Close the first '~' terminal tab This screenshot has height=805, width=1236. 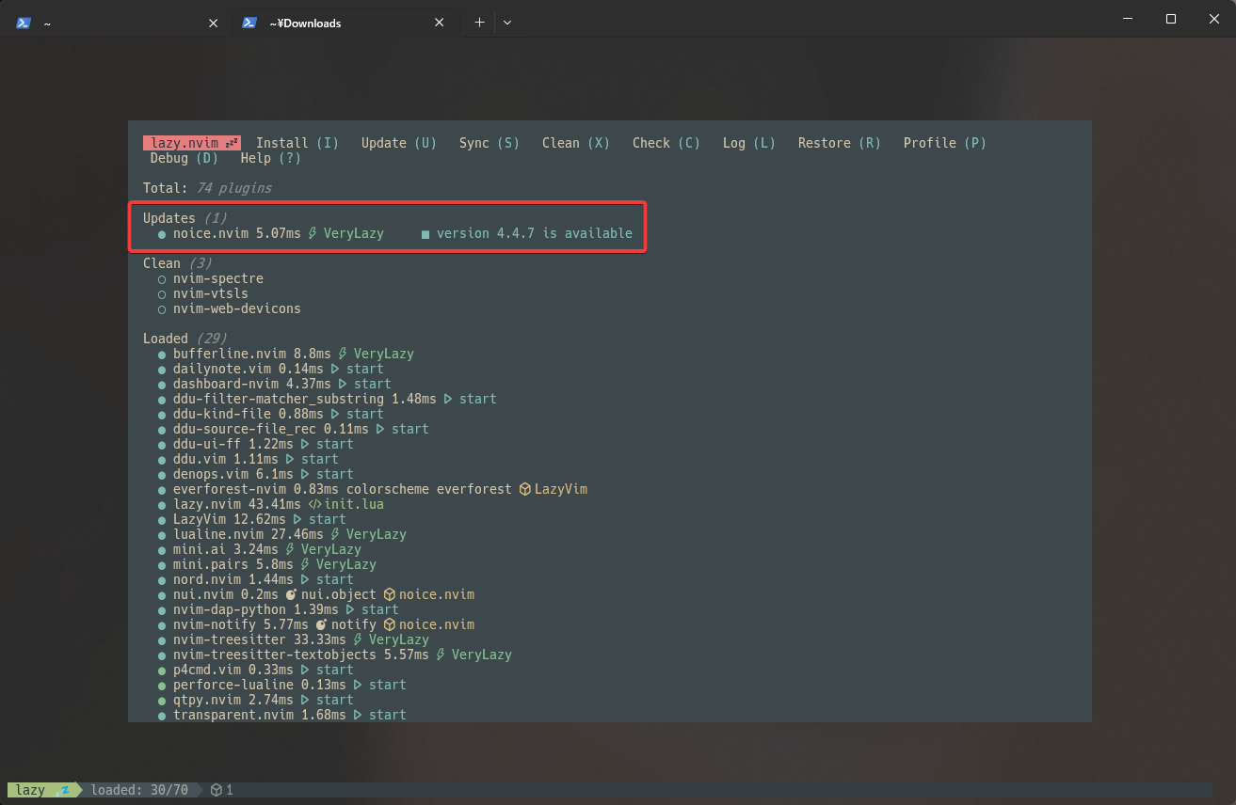(x=213, y=23)
